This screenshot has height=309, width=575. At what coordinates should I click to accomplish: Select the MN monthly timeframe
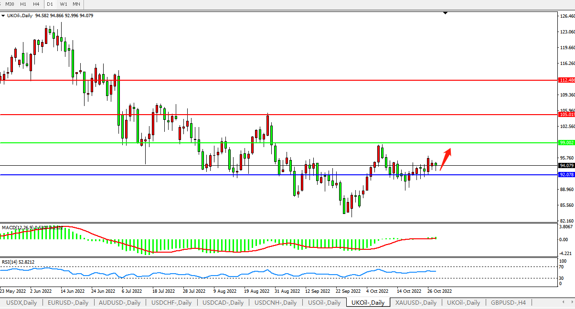[x=76, y=4]
